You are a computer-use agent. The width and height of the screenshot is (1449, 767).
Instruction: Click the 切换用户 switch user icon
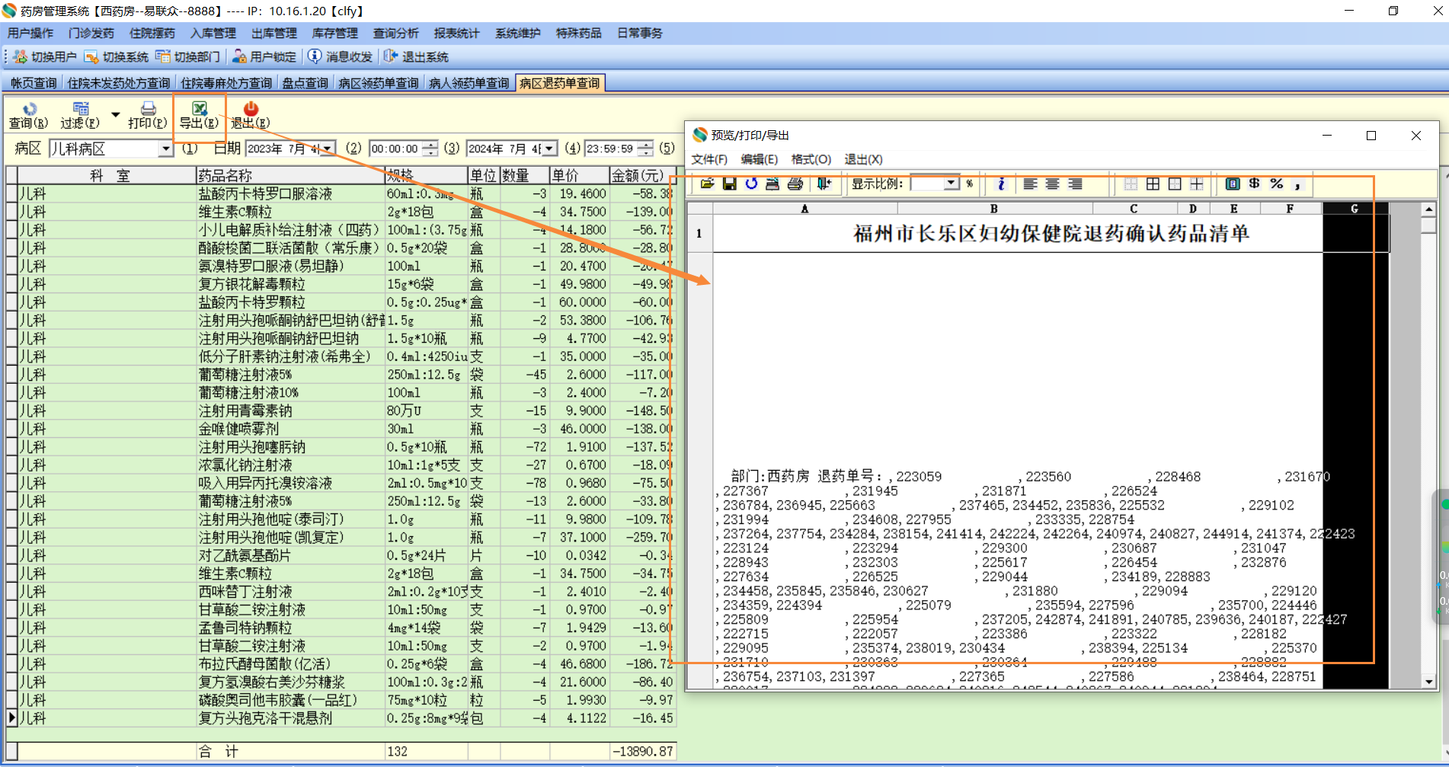coord(20,56)
